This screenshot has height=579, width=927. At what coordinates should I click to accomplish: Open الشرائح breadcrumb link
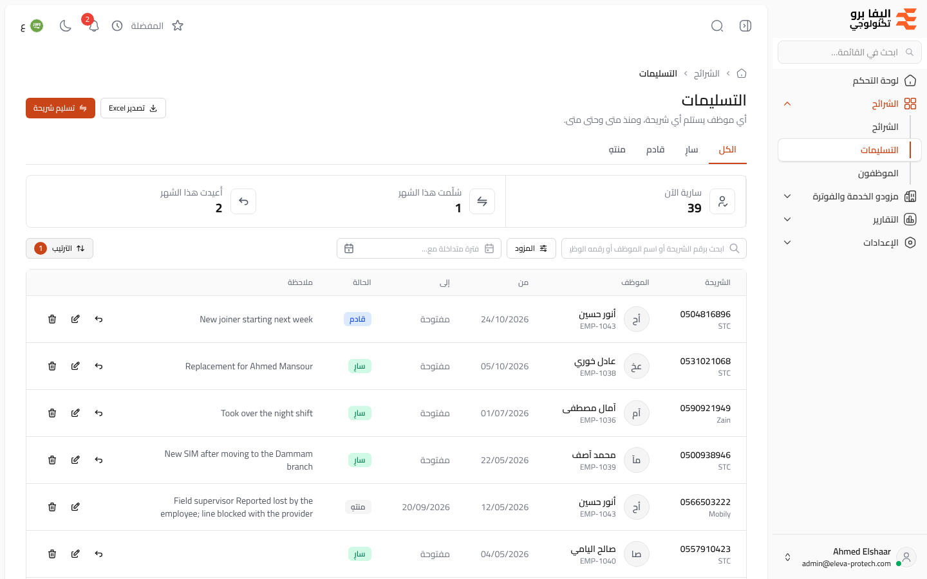707,73
